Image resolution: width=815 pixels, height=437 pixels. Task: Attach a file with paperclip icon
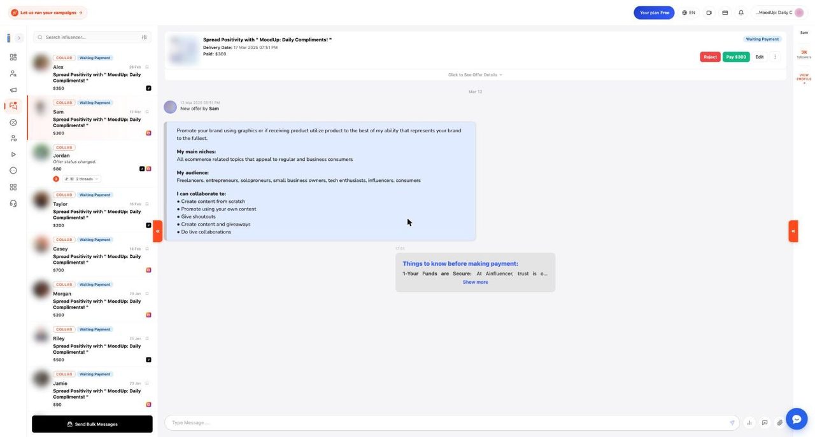(x=780, y=423)
